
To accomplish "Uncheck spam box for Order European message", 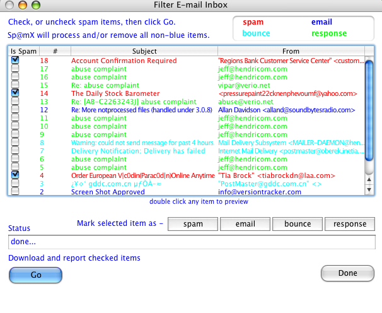I will [x=15, y=175].
